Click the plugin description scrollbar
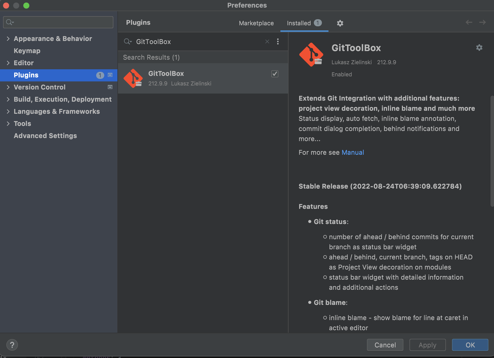The image size is (494, 358). (x=492, y=151)
